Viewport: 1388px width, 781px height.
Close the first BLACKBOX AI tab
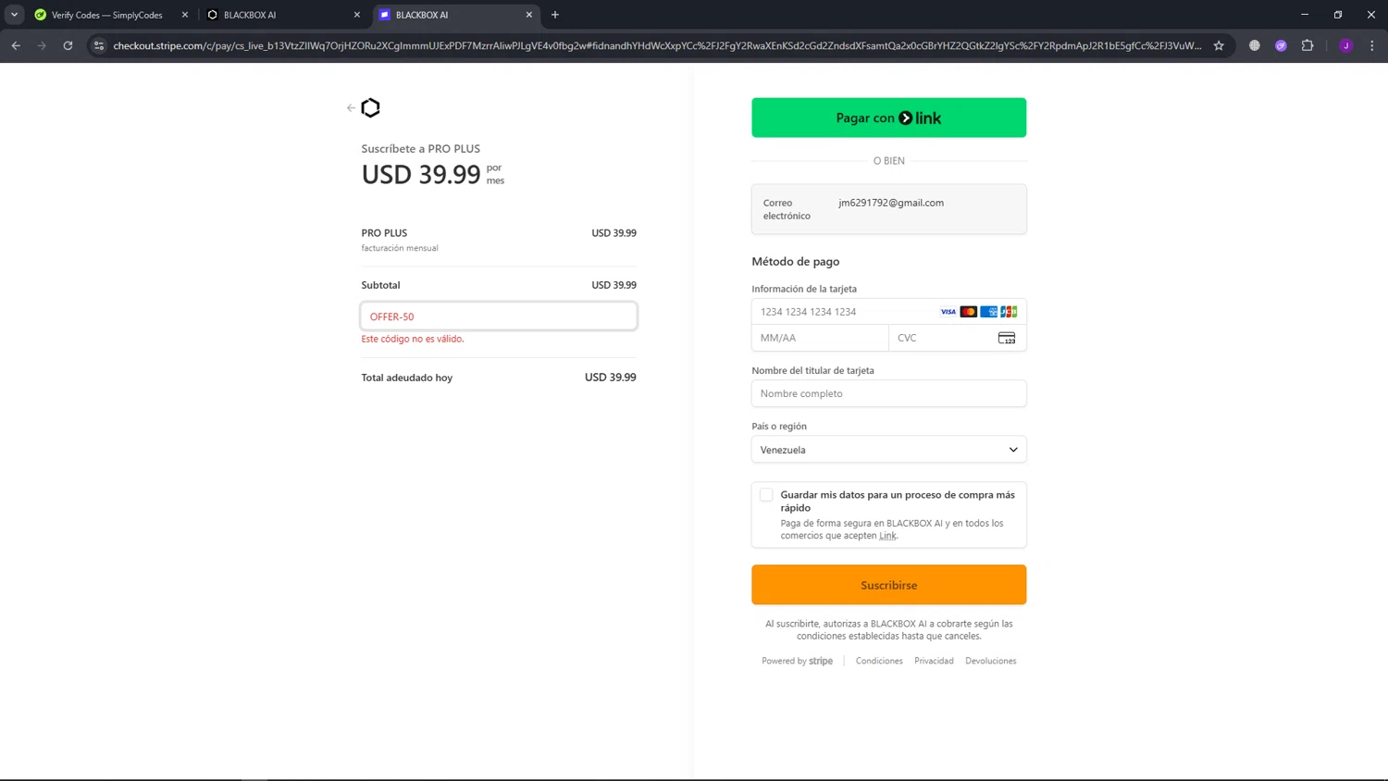pos(357,15)
